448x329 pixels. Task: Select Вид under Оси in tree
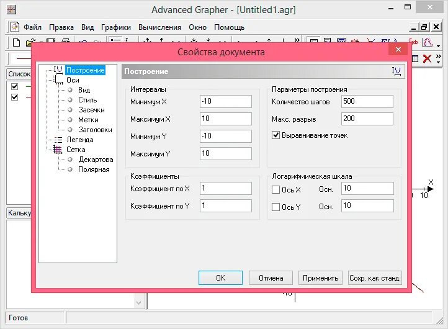coord(84,90)
